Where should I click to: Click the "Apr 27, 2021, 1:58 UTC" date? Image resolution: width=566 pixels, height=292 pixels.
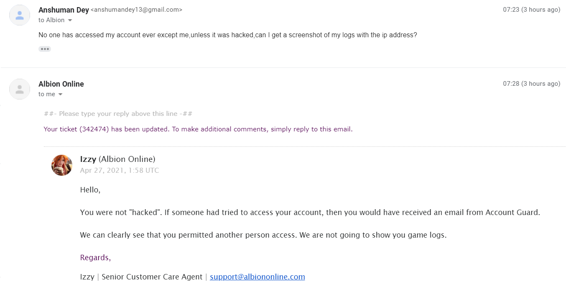coord(120,171)
